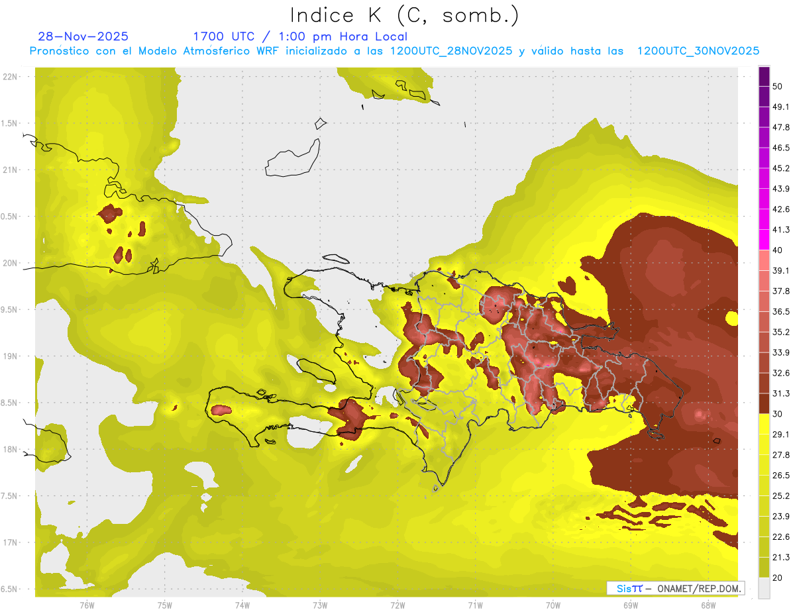Click the colorbar value "50"
The image size is (795, 614).
(778, 86)
